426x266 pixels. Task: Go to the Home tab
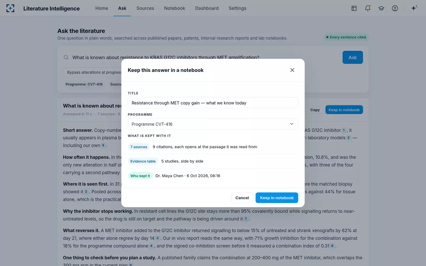tap(102, 8)
